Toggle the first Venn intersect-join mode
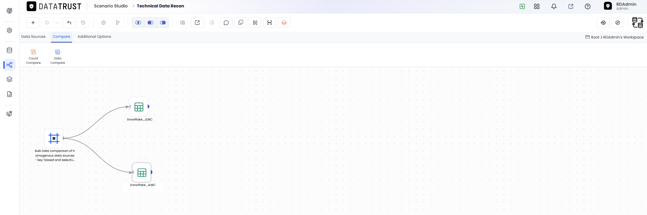This screenshot has height=215, width=647. click(x=138, y=23)
